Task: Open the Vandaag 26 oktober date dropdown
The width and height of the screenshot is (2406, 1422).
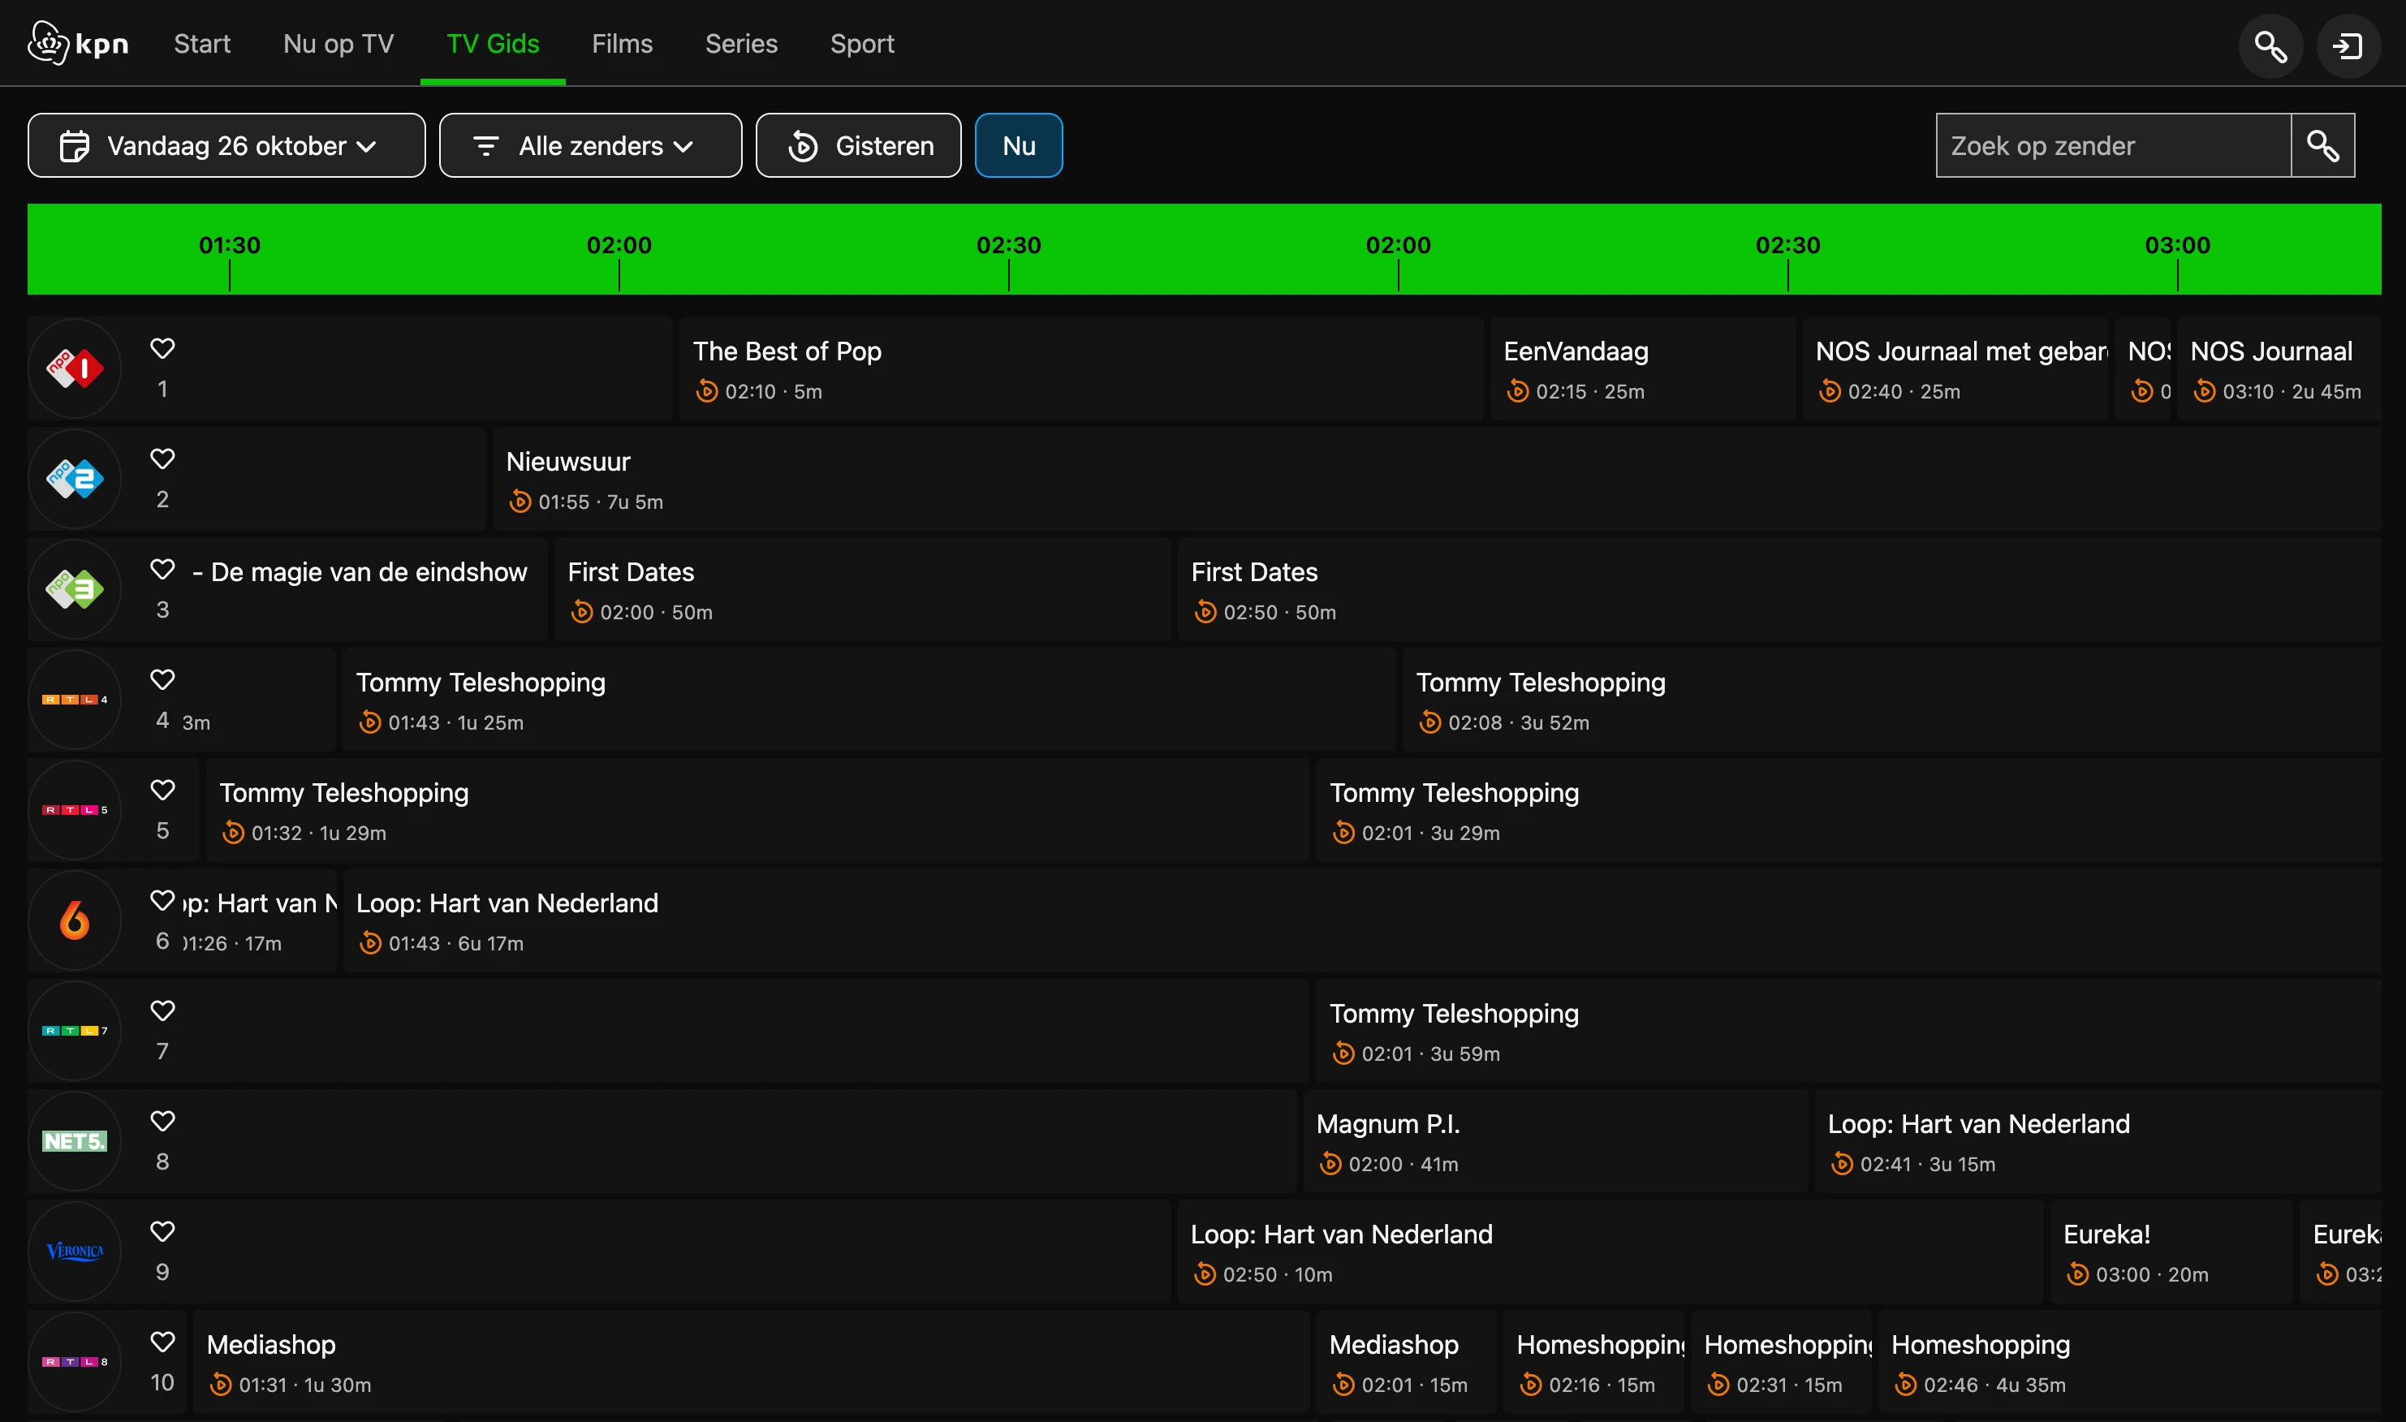Action: 226,145
